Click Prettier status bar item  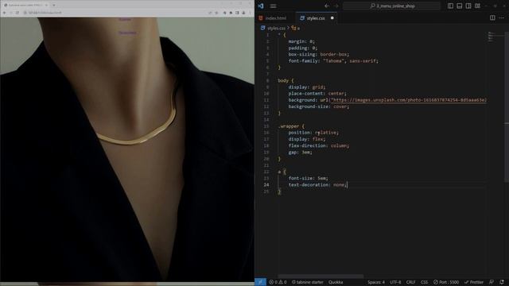(474, 282)
